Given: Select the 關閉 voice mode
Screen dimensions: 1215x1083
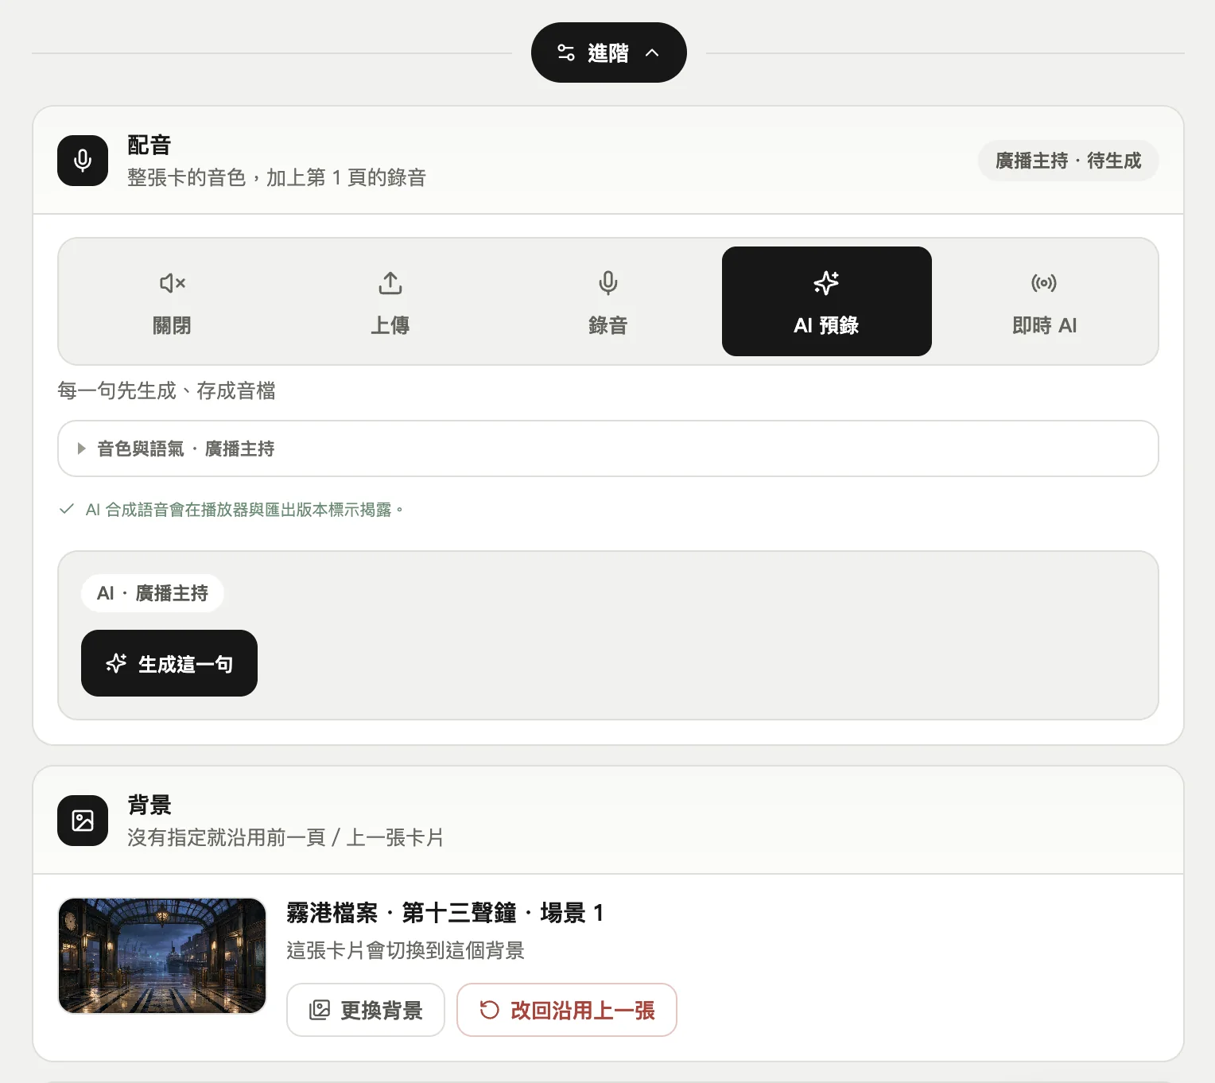Looking at the screenshot, I should pyautogui.click(x=172, y=301).
